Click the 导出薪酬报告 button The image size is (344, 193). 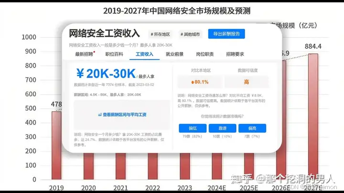click(226, 34)
